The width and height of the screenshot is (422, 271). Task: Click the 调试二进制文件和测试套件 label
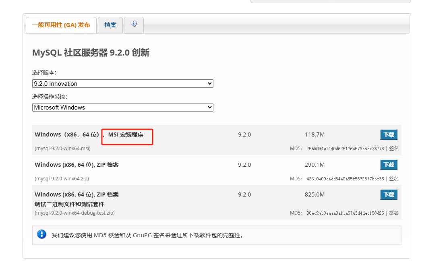pyautogui.click(x=69, y=204)
